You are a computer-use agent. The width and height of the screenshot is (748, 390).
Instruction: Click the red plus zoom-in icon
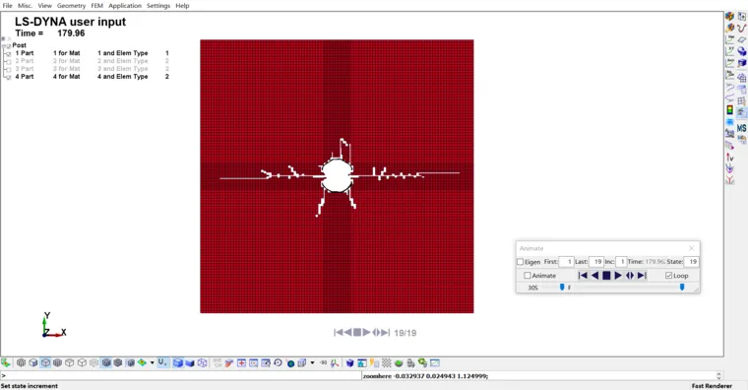pos(242,362)
